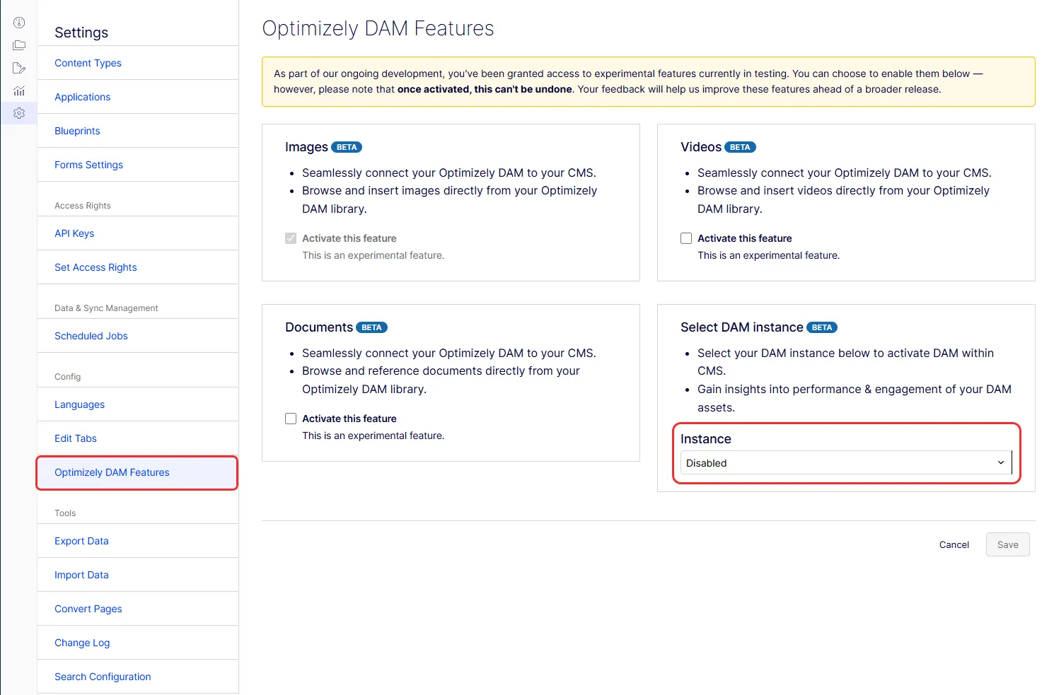Open the page-with-pencil edit icon

(19, 68)
